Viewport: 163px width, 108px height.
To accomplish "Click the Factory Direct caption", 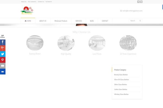I will tap(35, 54).
